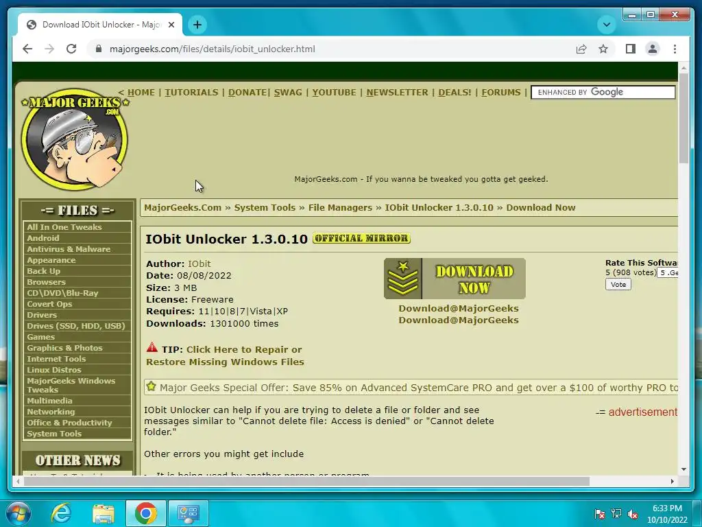
Task: Click the Vote button
Action: pos(618,285)
